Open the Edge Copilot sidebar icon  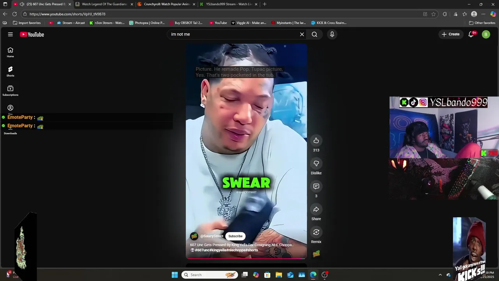coord(493,14)
